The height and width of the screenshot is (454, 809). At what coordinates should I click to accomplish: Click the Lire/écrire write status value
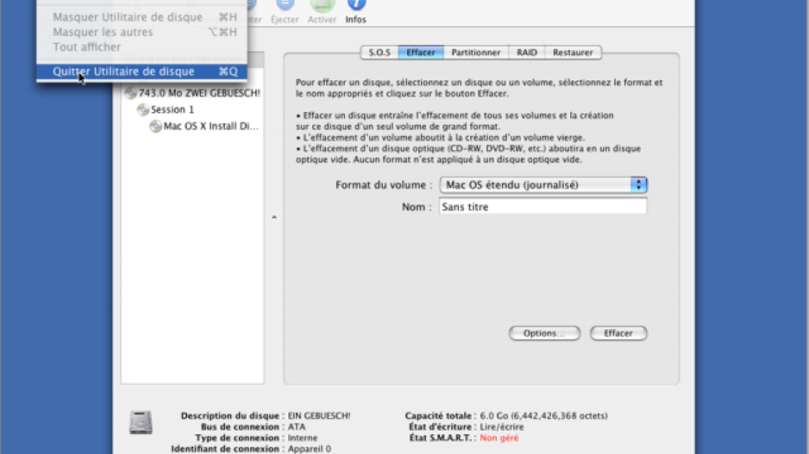[x=501, y=427]
